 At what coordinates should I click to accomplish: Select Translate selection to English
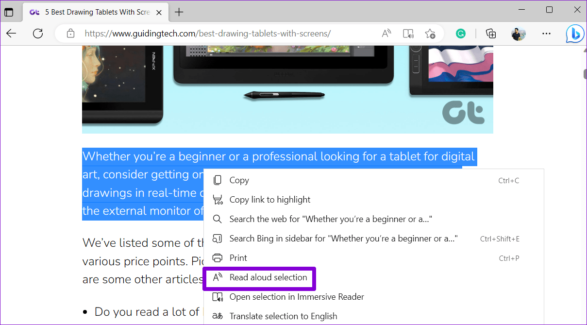(x=283, y=316)
